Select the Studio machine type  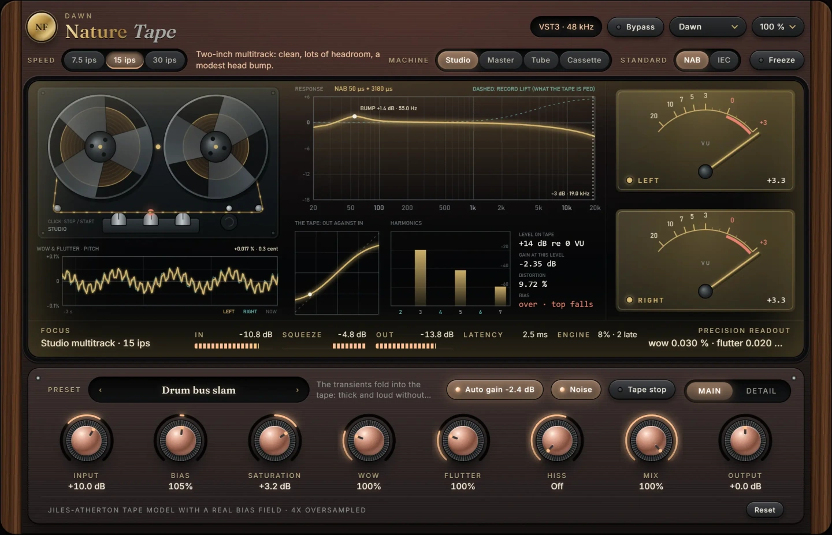pyautogui.click(x=458, y=60)
